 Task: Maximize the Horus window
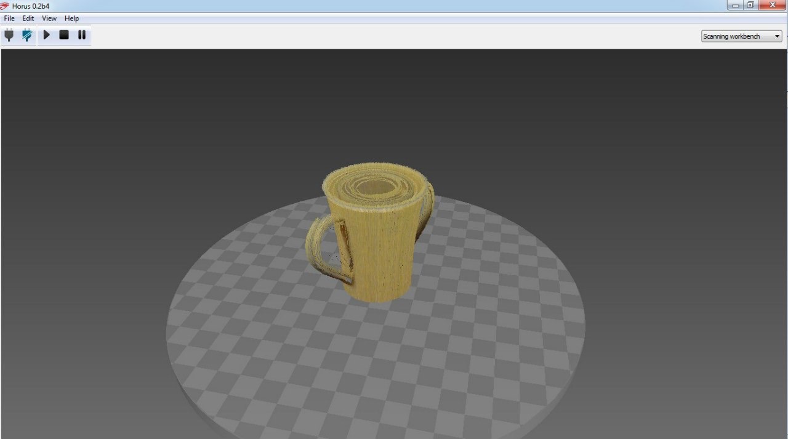point(750,5)
